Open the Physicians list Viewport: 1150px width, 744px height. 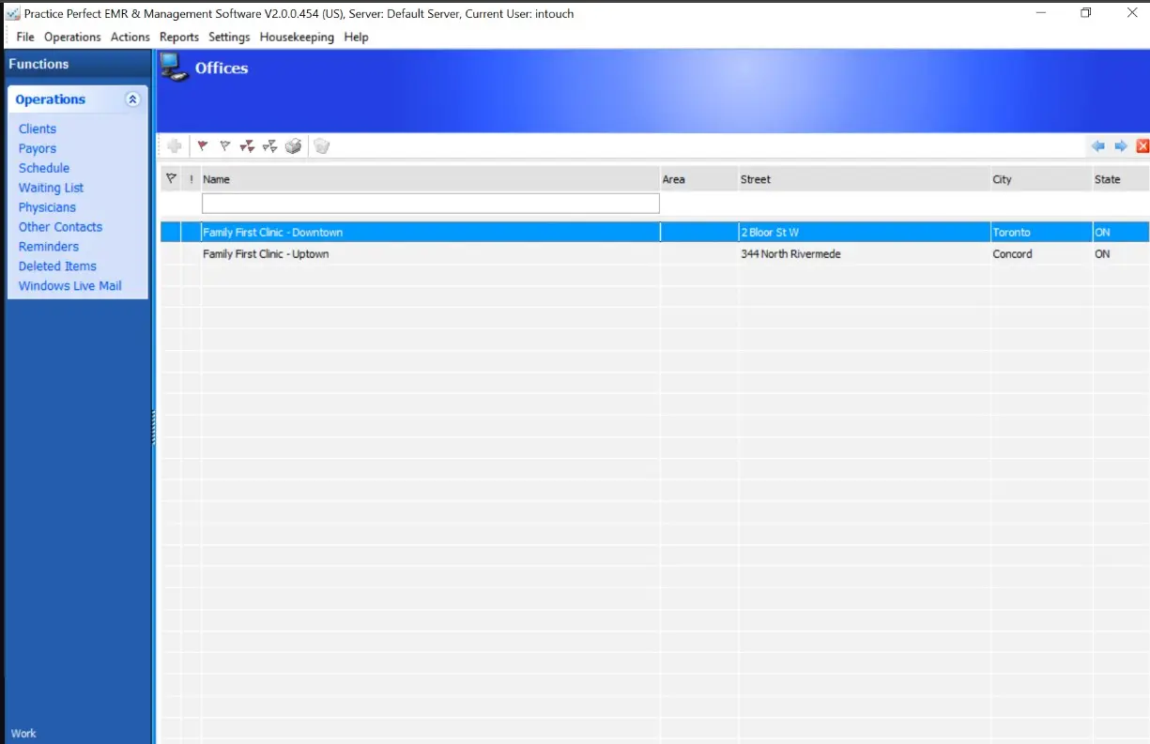[47, 206]
